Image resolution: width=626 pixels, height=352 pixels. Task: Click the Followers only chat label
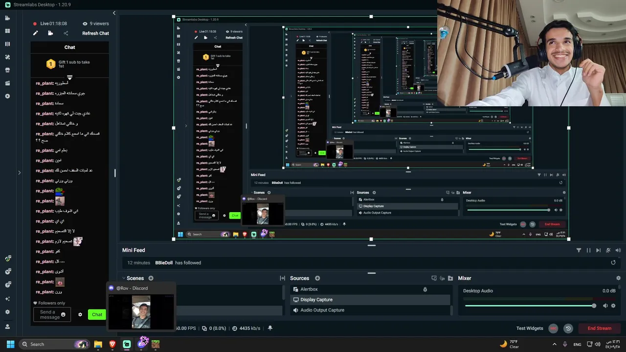[48, 303]
